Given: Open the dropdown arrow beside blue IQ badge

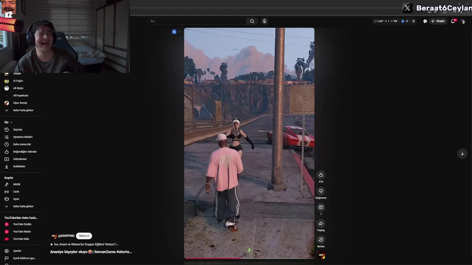Looking at the screenshot, I should [x=179, y=32].
